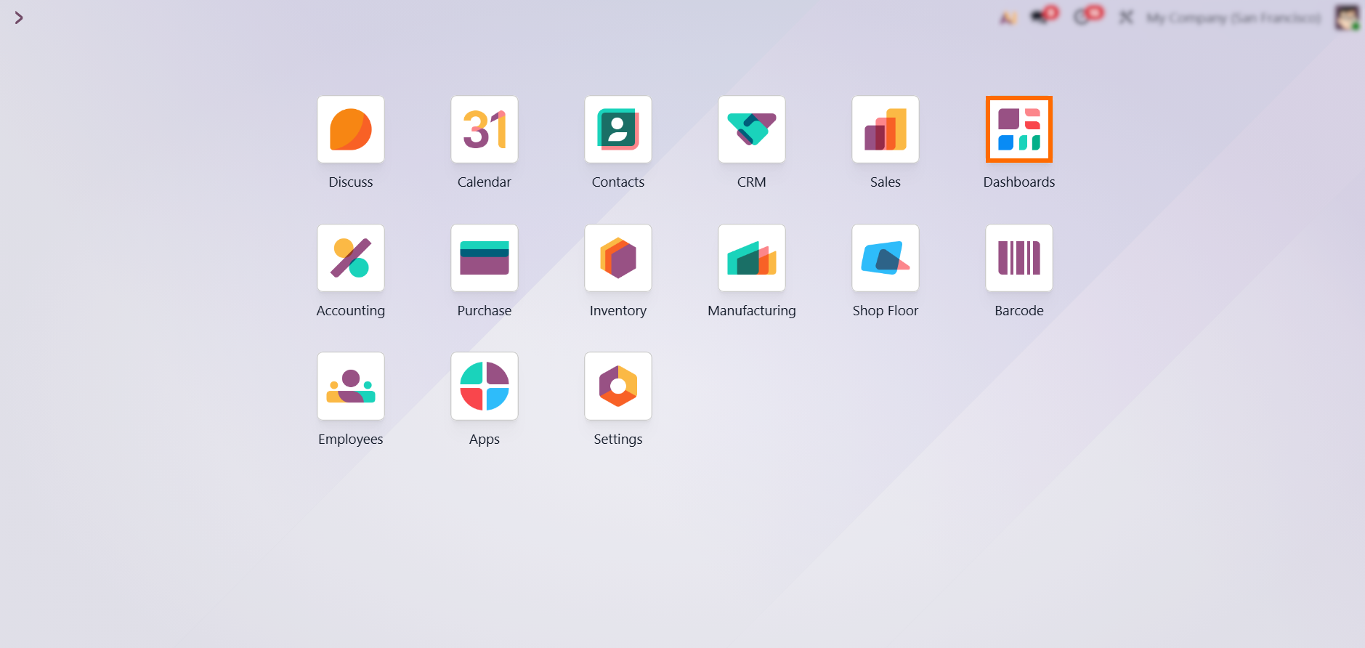
Task: Launch the Calendar app
Action: coord(484,130)
